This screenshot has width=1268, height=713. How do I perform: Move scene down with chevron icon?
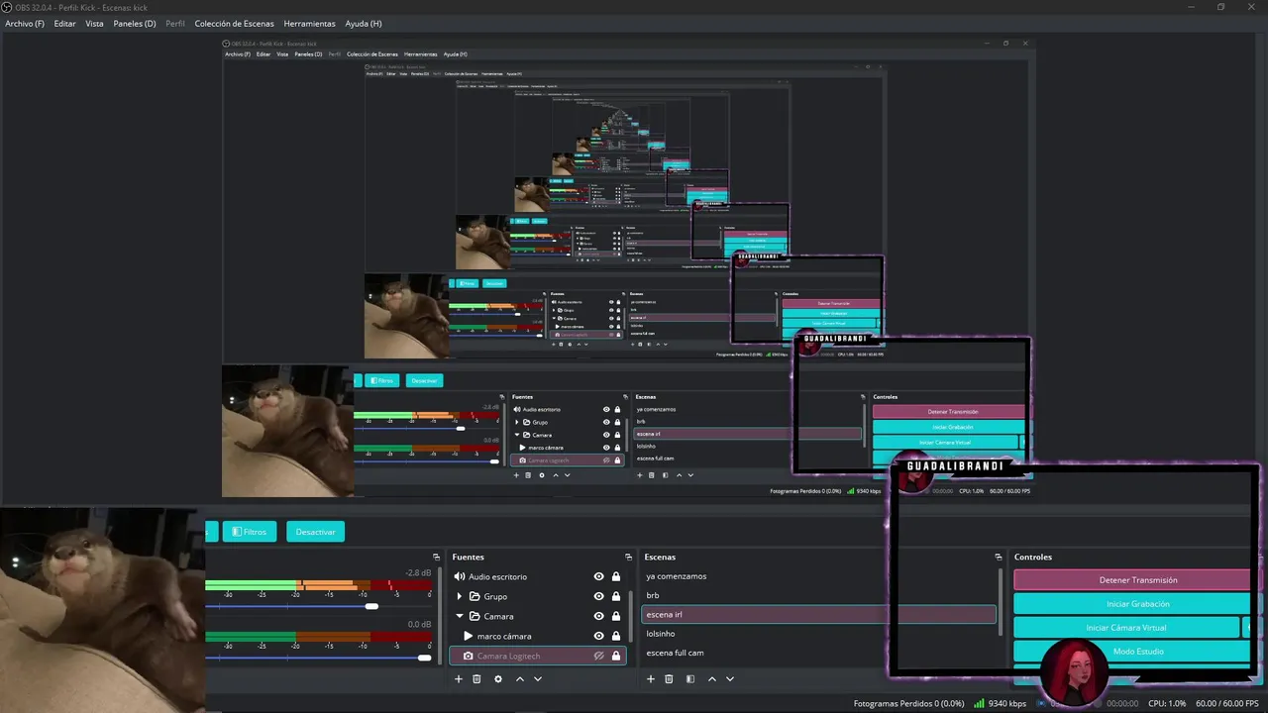coord(730,679)
